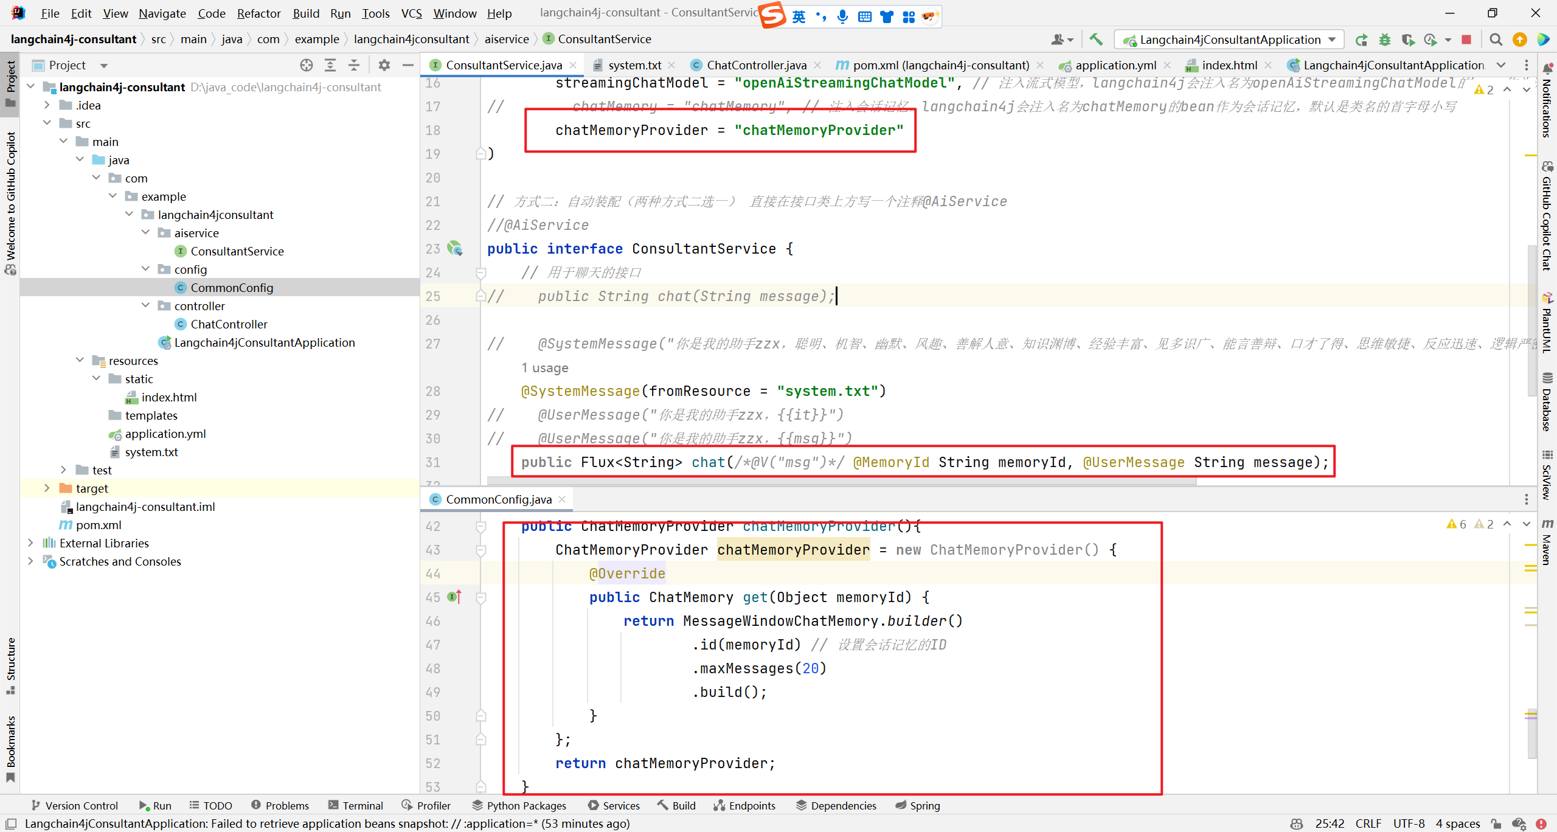Stop the running application with red square
The width and height of the screenshot is (1557, 832).
(1466, 40)
